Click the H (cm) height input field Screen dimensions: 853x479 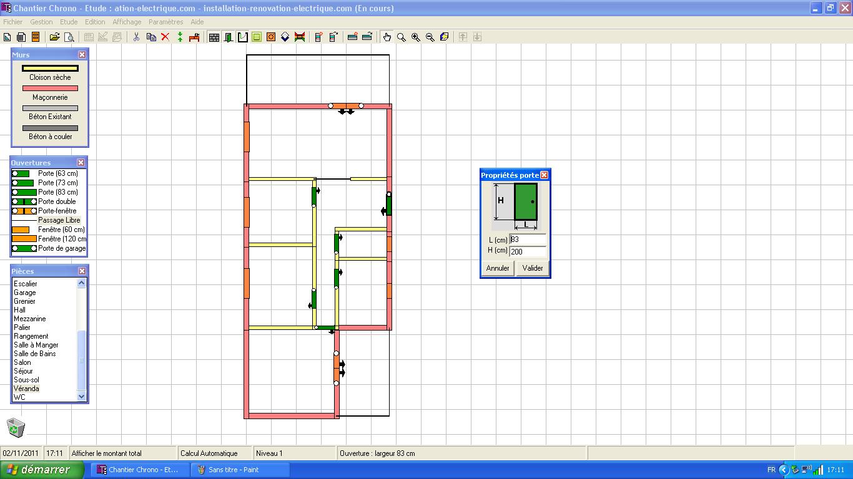(x=528, y=251)
